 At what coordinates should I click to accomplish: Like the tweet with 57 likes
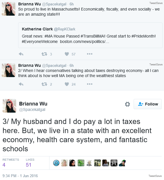pyautogui.click(x=67, y=54)
